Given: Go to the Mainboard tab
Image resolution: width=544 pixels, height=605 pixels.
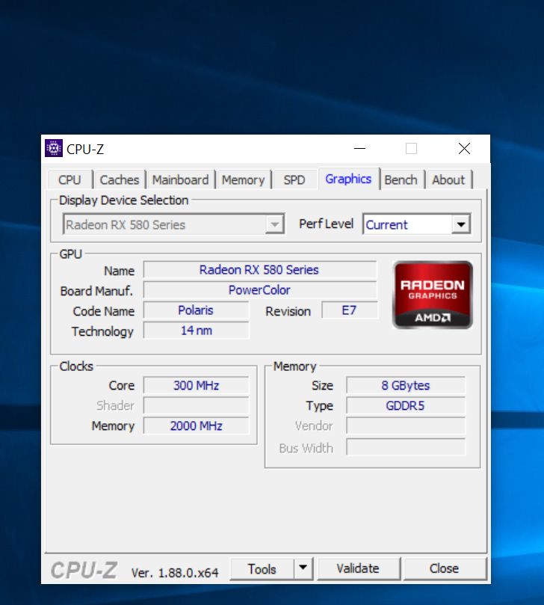Looking at the screenshot, I should coord(180,179).
